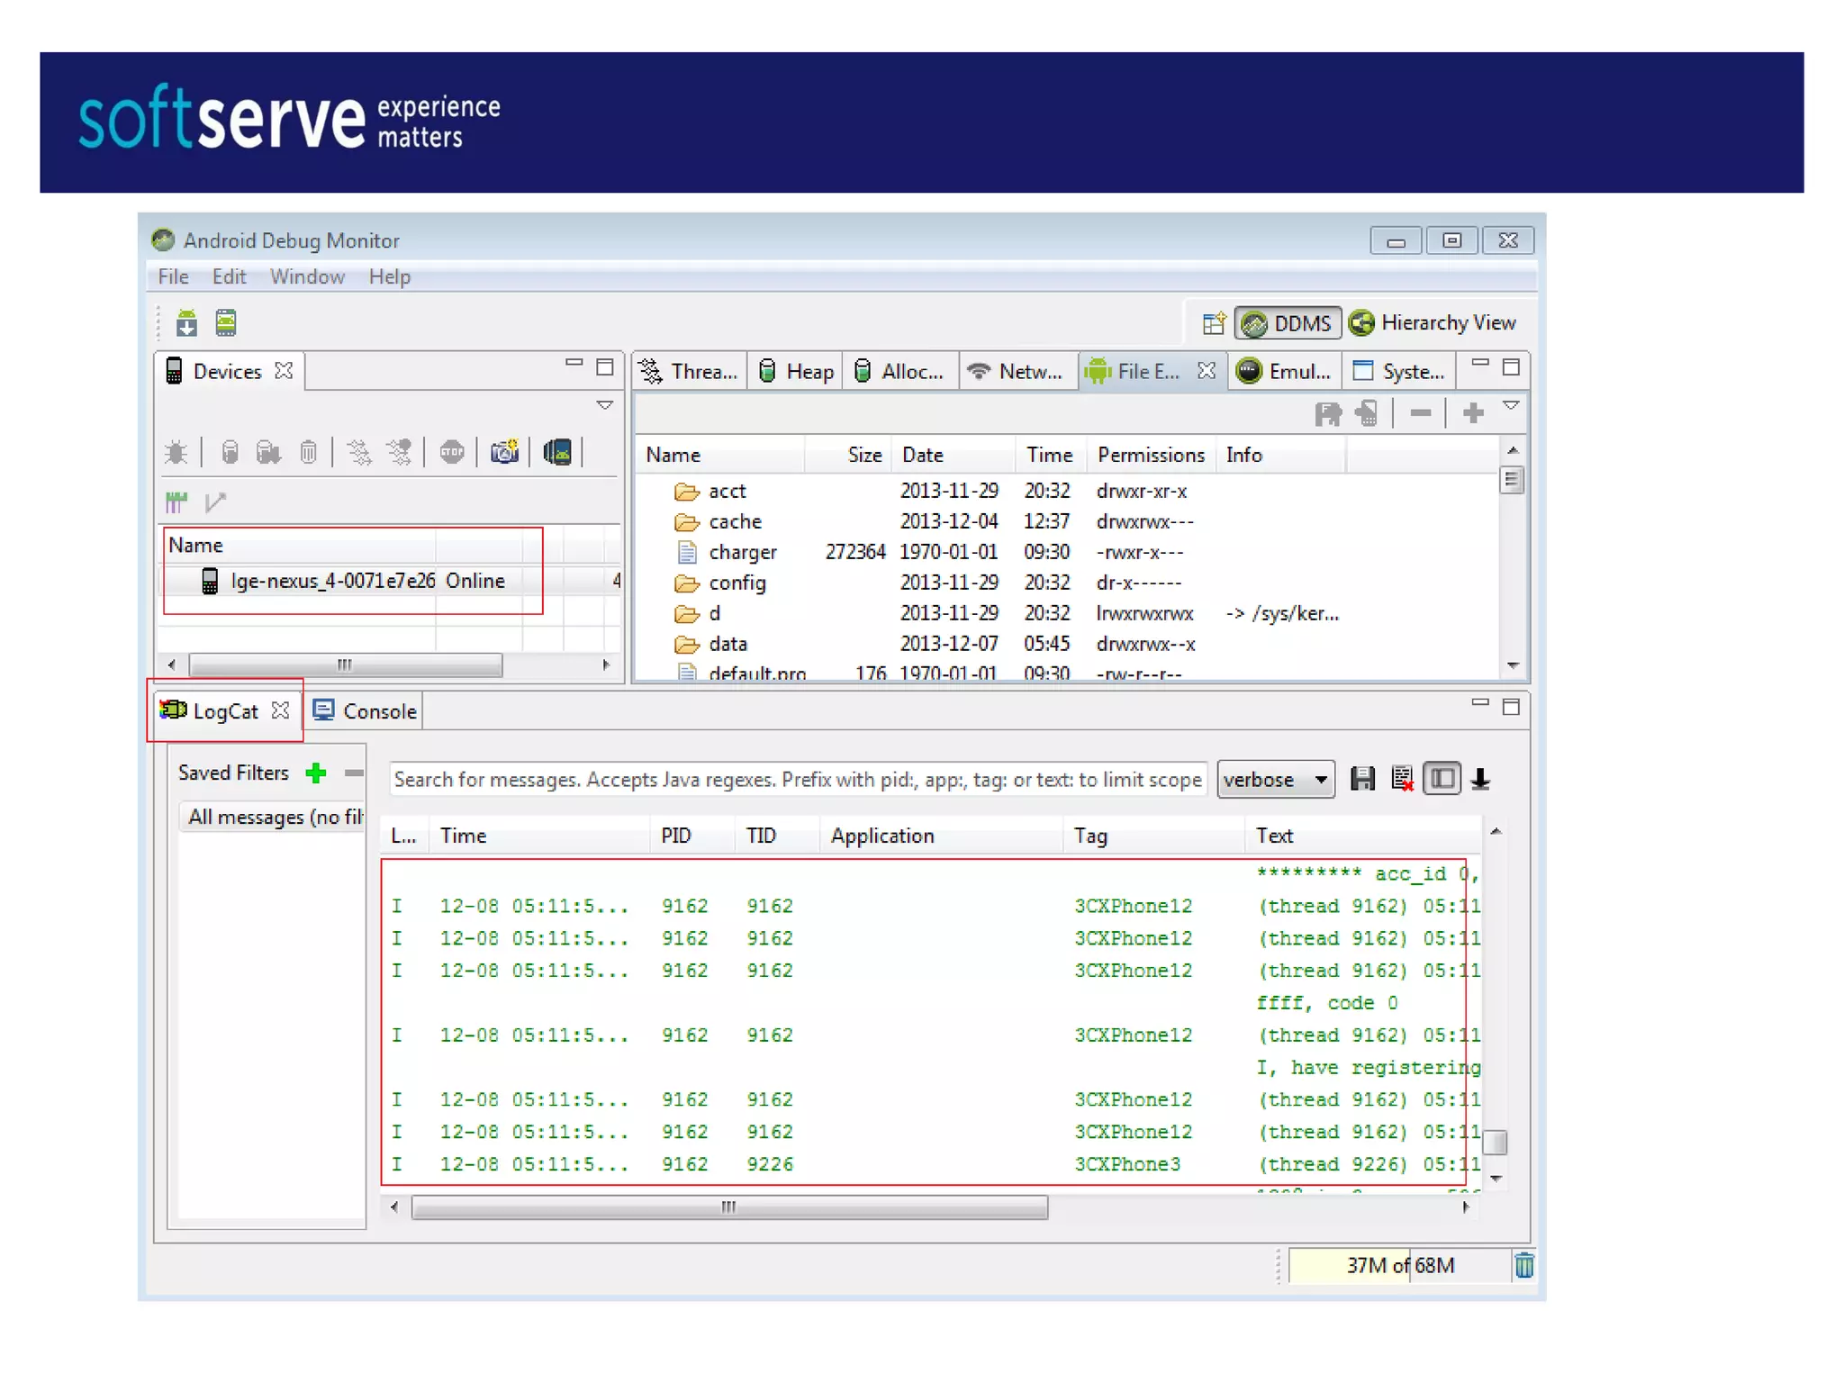Screen dimensions: 1844x1383
Task: Open the Devices view menu triangle
Action: [605, 405]
